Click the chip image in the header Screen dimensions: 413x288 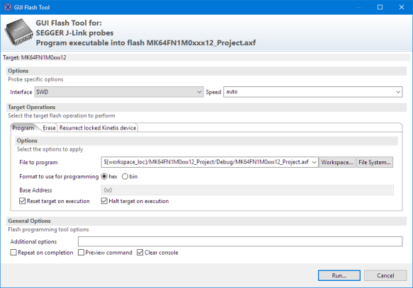click(x=18, y=32)
